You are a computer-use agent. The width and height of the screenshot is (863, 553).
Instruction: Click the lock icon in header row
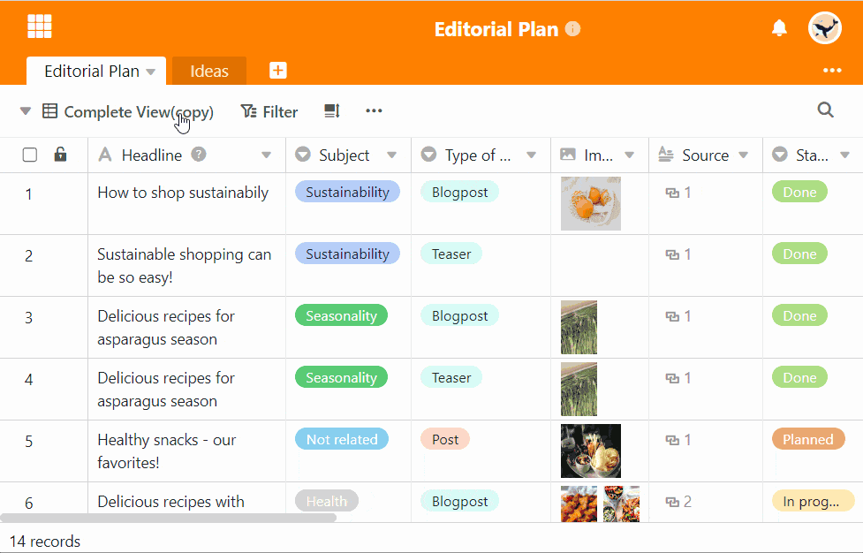point(60,155)
